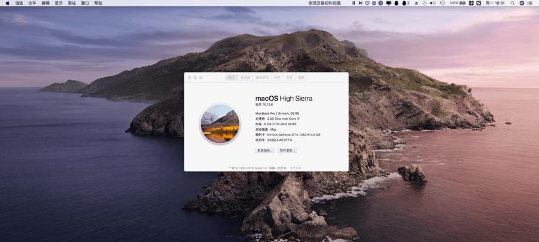
Task: Click the eject icon in menu bar
Action: pyautogui.click(x=417, y=3)
